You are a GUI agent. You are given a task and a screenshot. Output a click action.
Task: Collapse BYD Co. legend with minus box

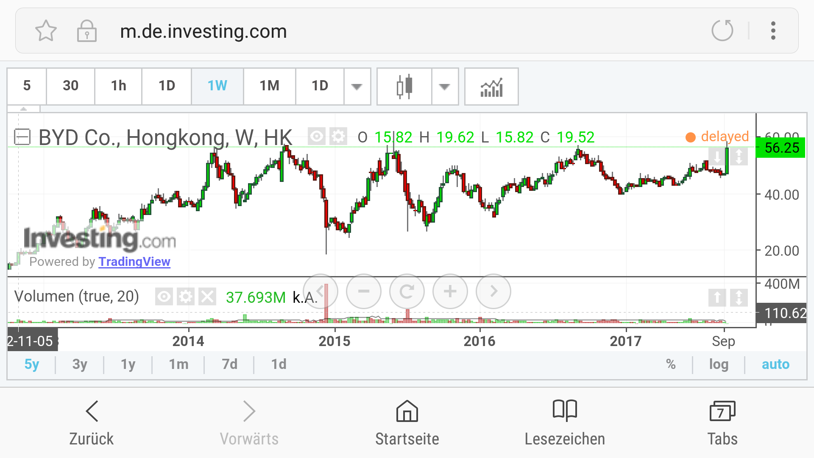tap(22, 137)
